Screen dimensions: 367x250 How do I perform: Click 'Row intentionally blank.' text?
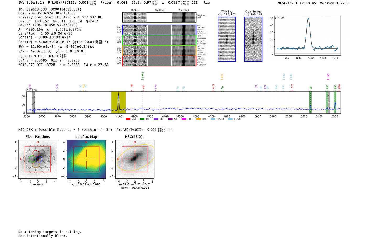click(x=43, y=236)
